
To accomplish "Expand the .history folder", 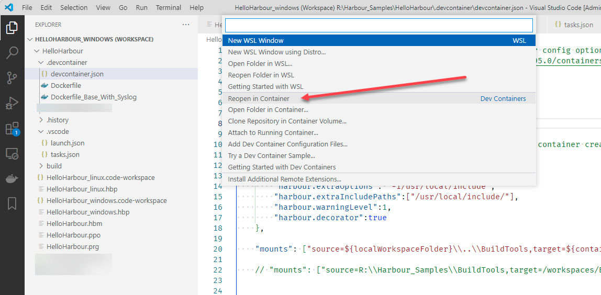I will (57, 120).
